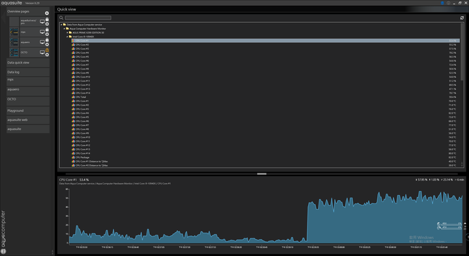
Task: Open the OCTO device section in sidebar
Action: pyautogui.click(x=28, y=101)
